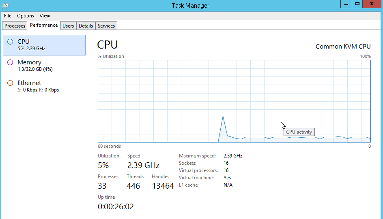Screen dimensions: 383x219
Task: Switch to the Details tab
Action: (x=86, y=26)
